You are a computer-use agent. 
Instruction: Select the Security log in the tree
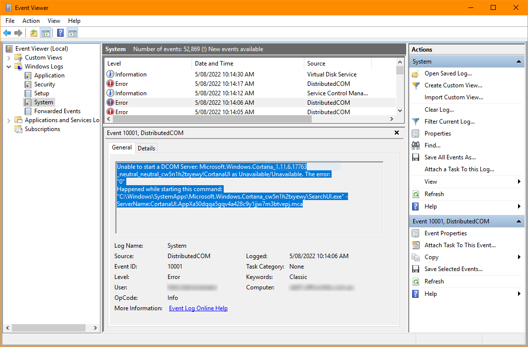point(45,84)
